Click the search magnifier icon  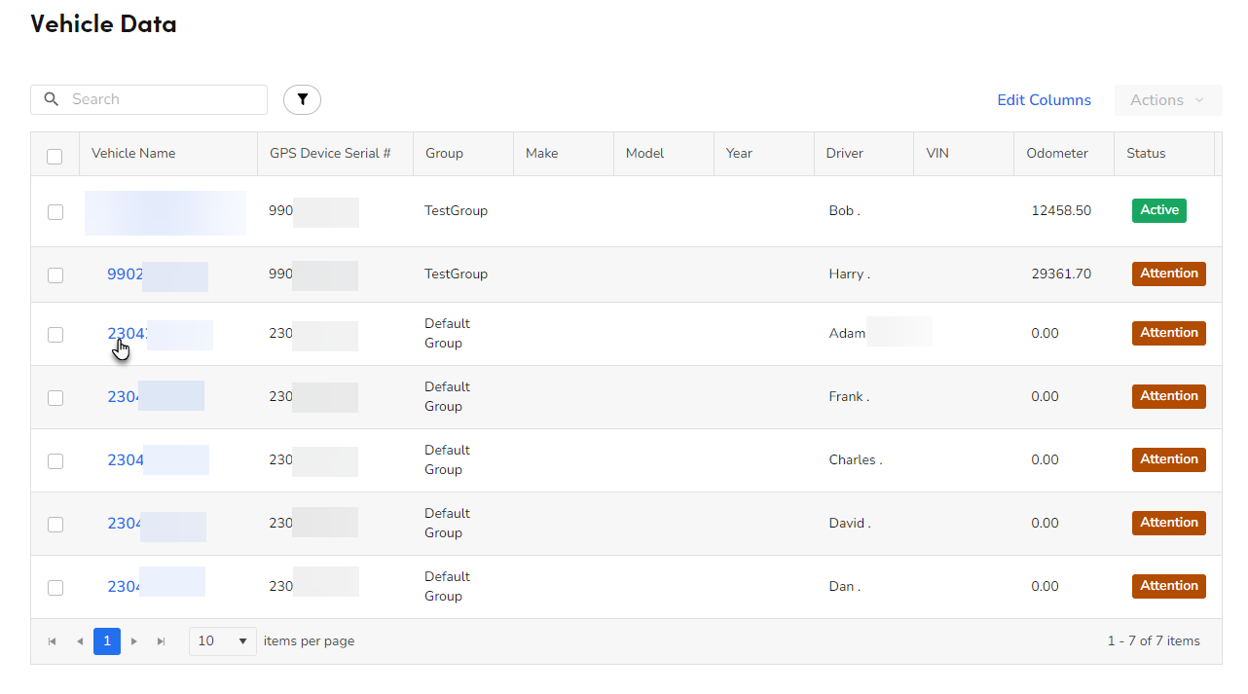pos(51,99)
